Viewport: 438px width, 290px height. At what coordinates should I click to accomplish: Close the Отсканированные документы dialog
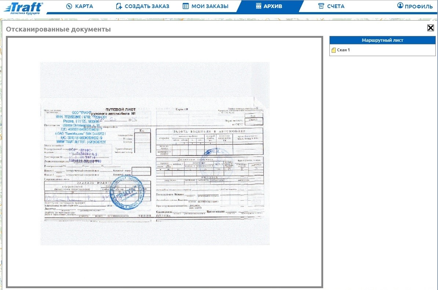tap(431, 28)
